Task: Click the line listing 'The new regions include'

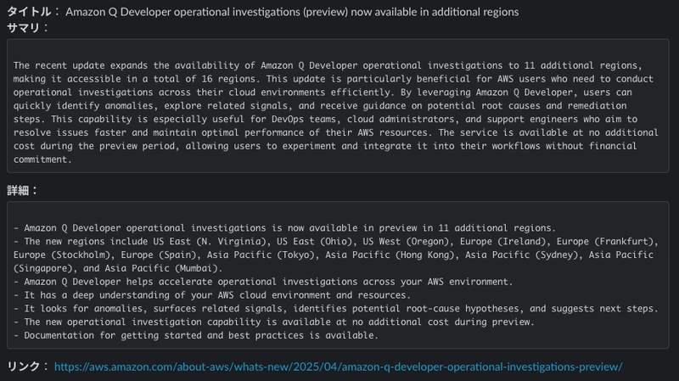Action: tap(335, 241)
